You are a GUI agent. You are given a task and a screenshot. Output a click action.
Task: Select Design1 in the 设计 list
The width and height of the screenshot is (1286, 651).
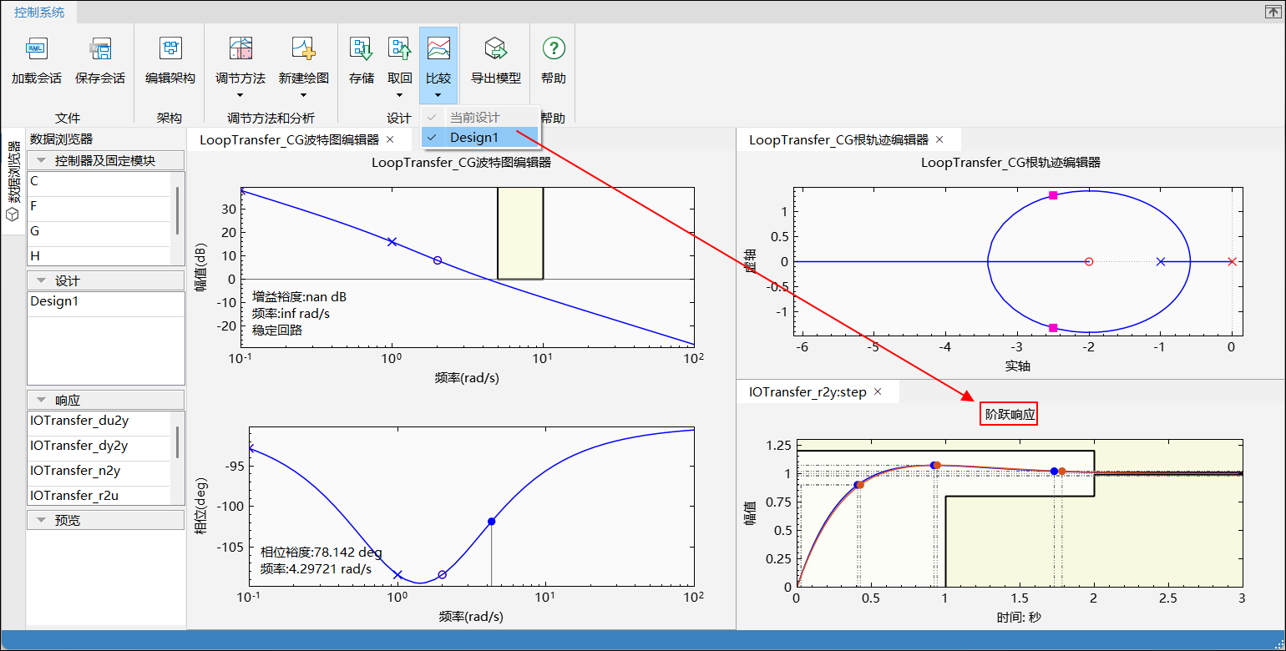[x=54, y=301]
